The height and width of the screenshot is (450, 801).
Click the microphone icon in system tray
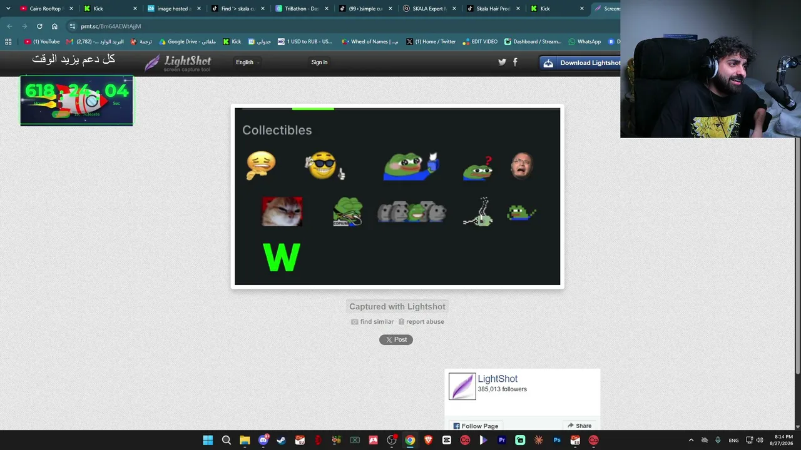(x=718, y=440)
